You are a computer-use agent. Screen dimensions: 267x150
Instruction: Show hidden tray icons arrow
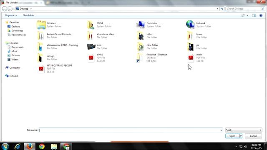(236, 147)
